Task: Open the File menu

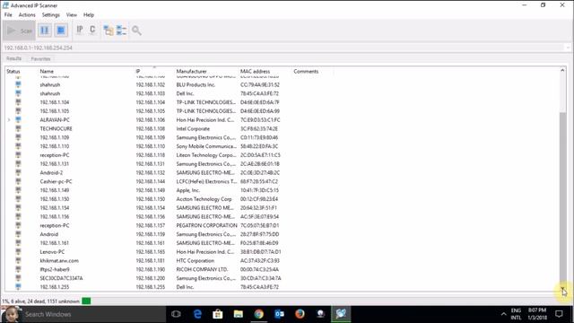Action: pos(8,15)
